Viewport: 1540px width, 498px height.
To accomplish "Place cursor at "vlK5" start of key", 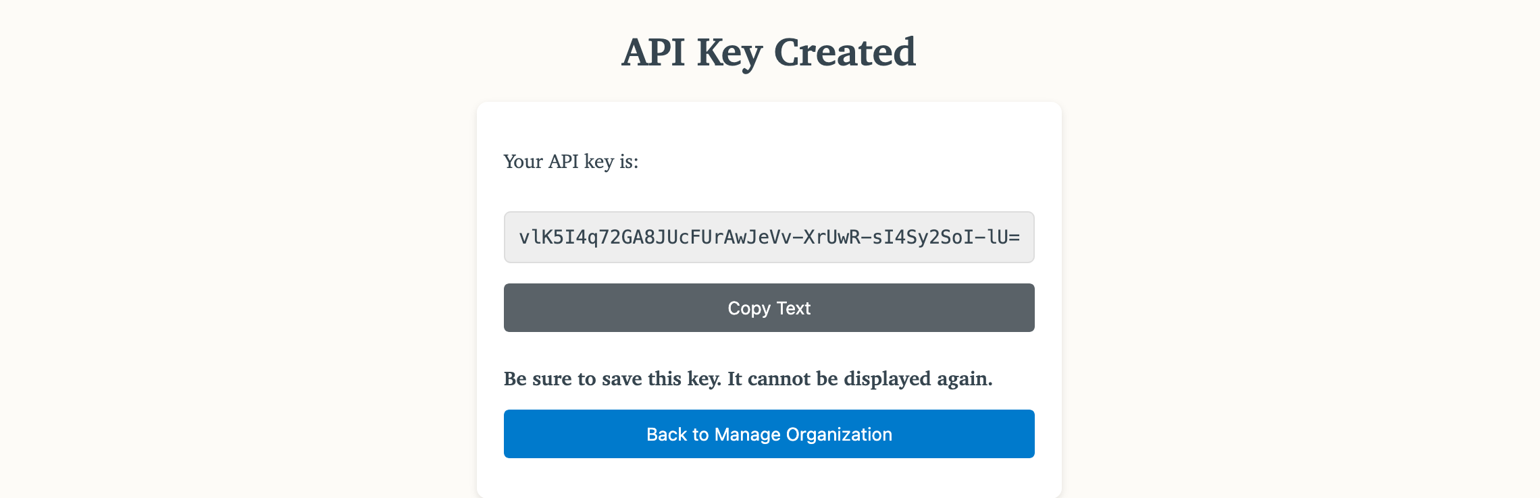I will [521, 238].
